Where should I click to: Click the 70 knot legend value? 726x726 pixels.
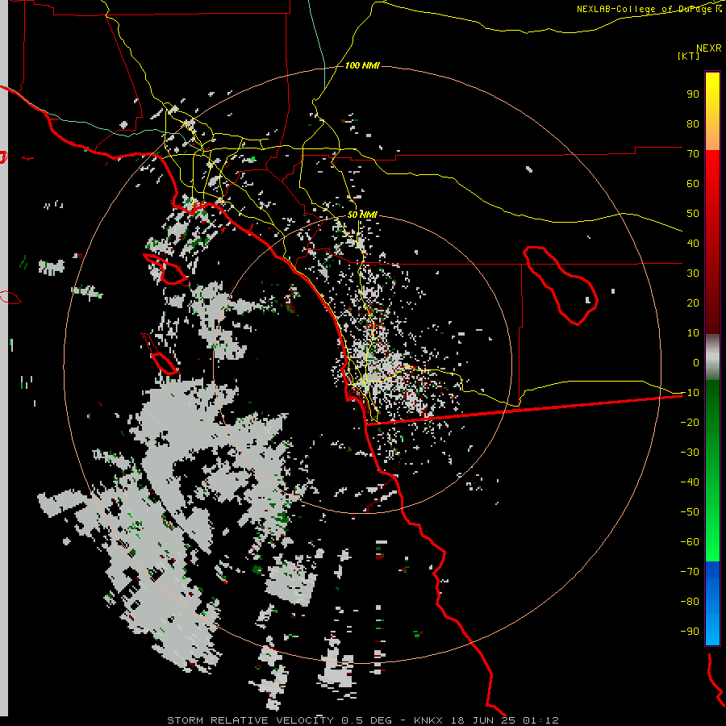(x=693, y=154)
